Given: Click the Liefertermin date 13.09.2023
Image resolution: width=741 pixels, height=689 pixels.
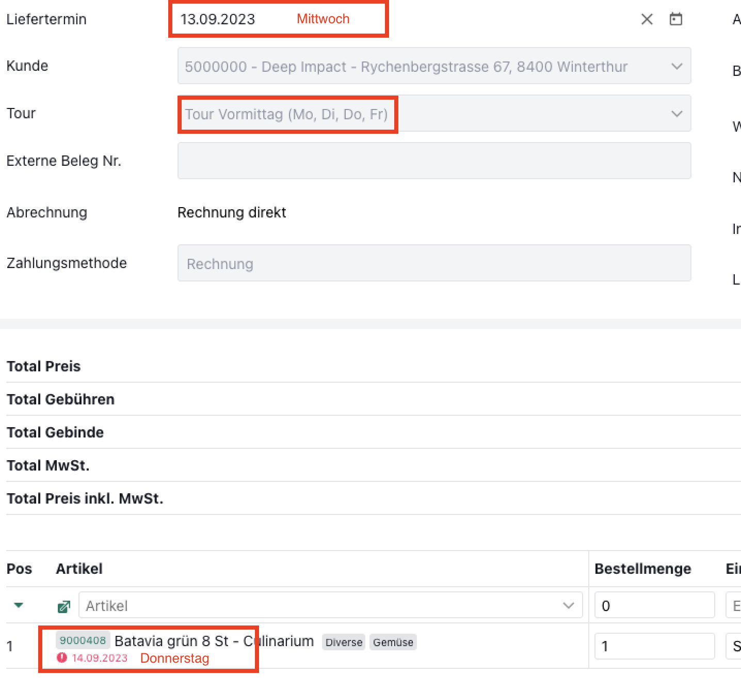Looking at the screenshot, I should (x=218, y=20).
